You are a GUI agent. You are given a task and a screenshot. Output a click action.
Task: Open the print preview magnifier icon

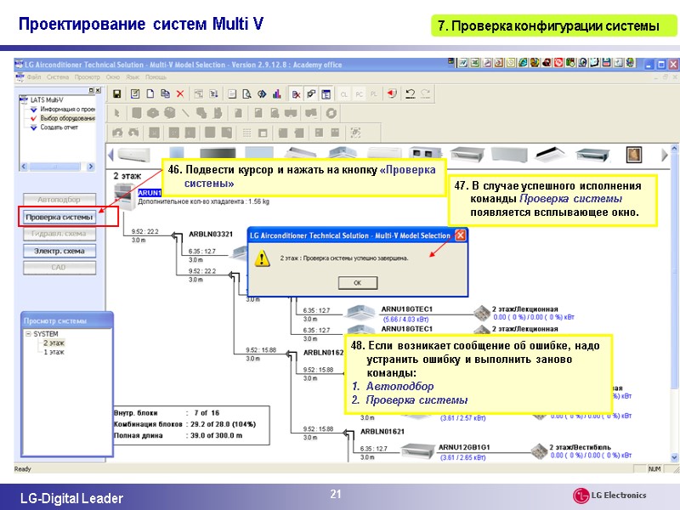(x=246, y=94)
